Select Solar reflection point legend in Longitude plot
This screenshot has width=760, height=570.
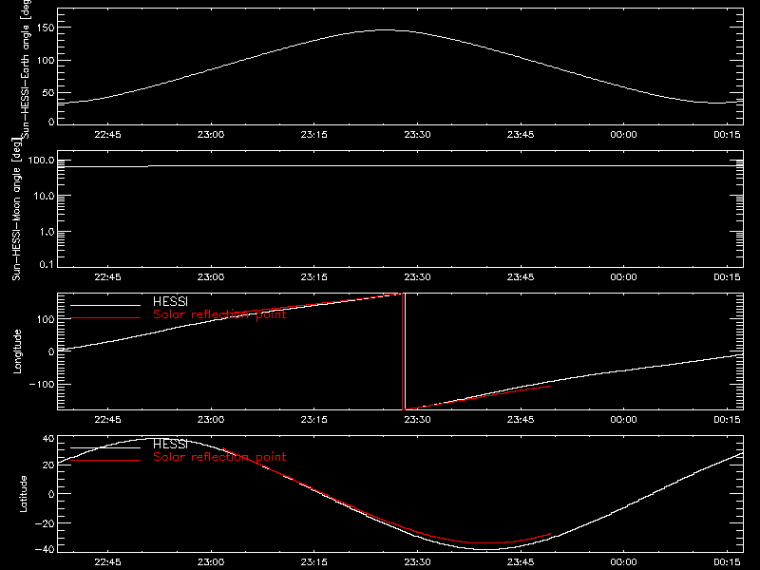tap(219, 314)
